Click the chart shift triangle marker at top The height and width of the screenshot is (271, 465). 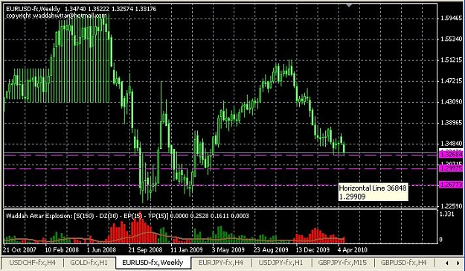click(350, 5)
